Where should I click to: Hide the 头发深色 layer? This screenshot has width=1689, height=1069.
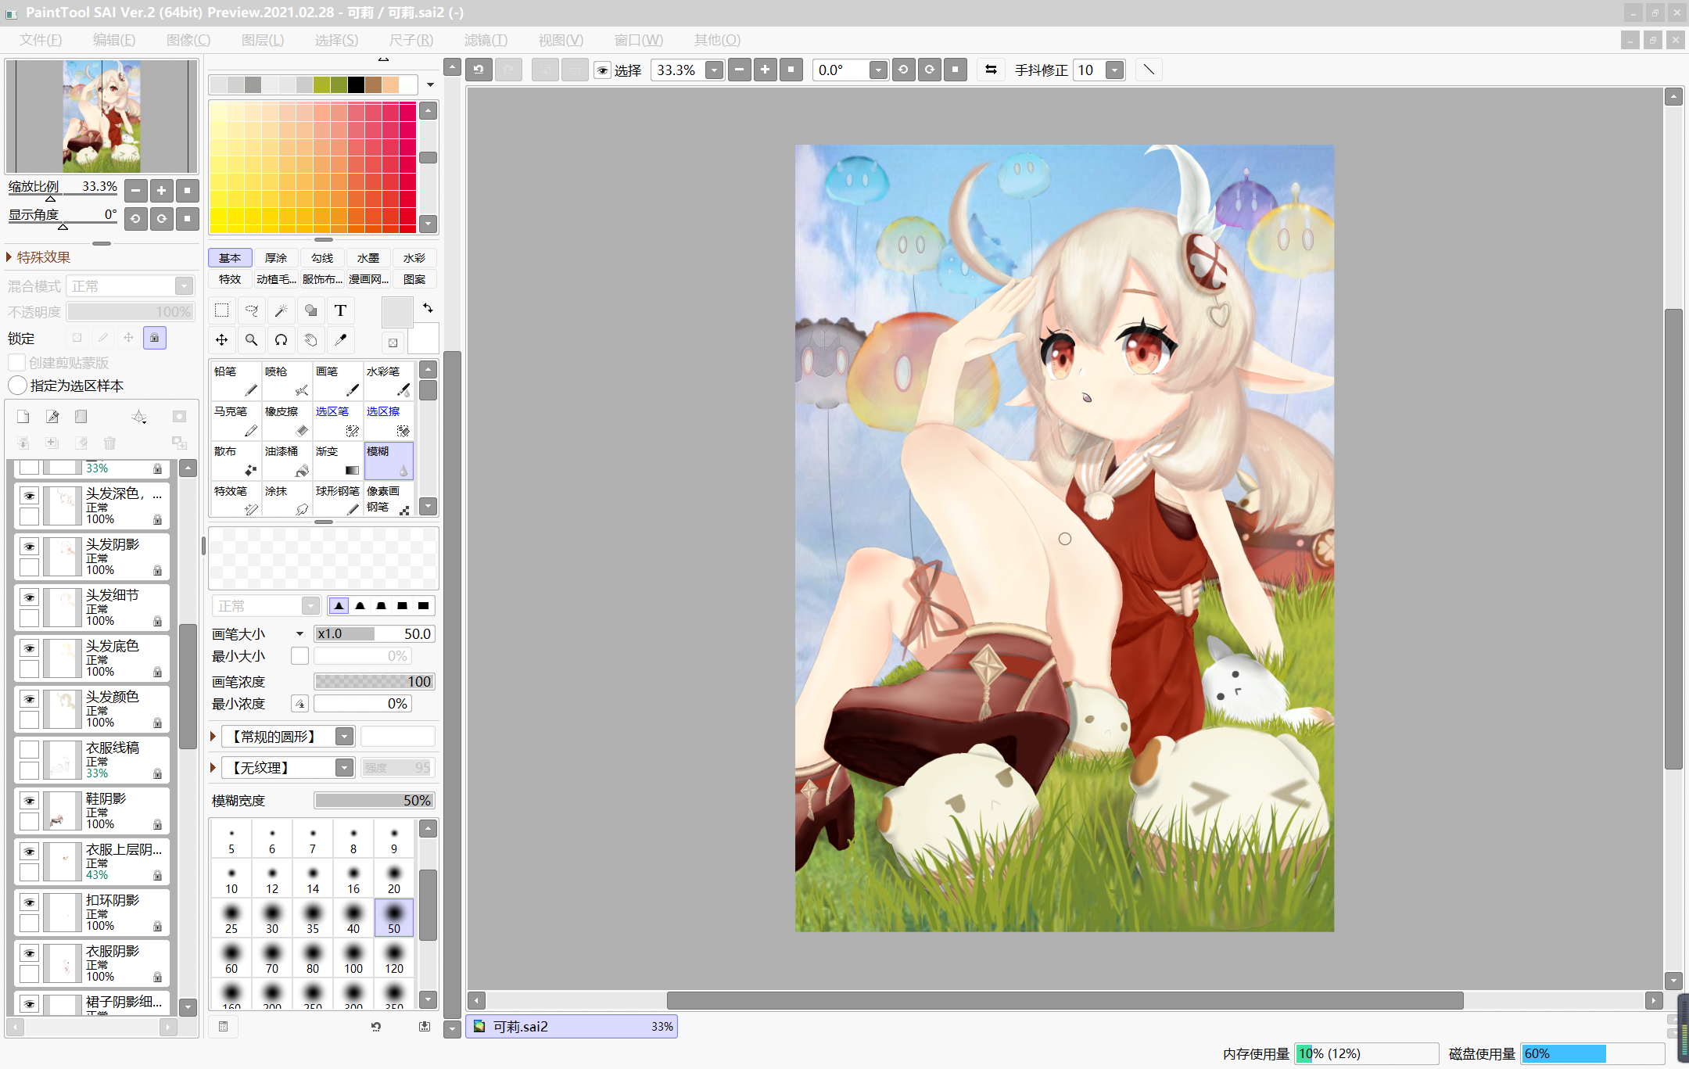pyautogui.click(x=30, y=497)
